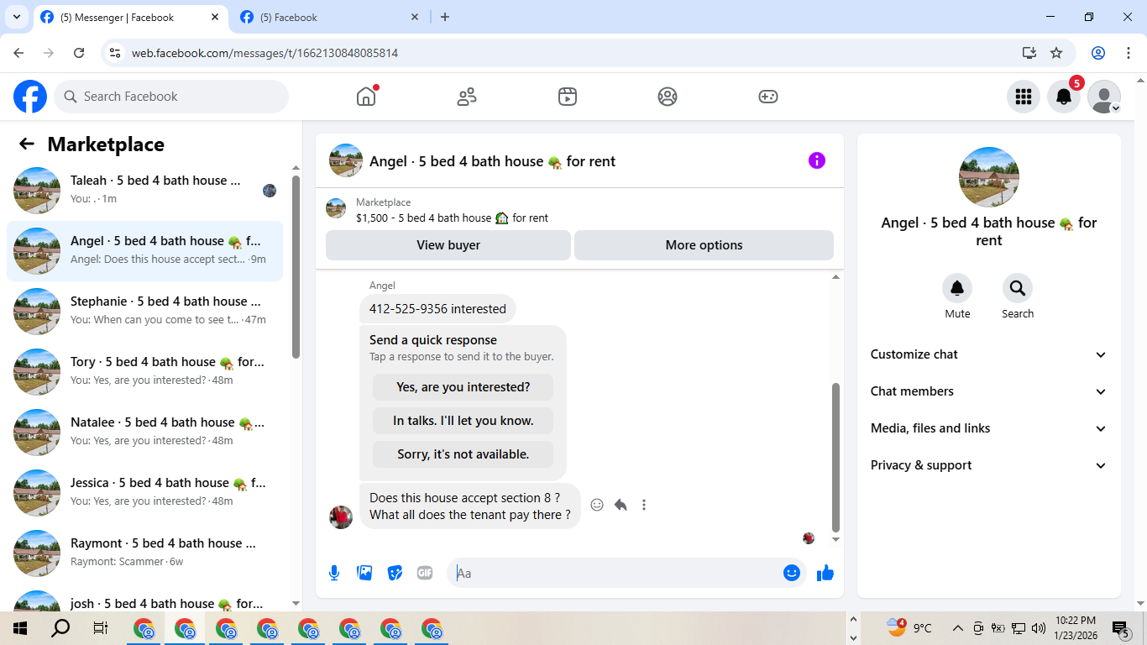The image size is (1147, 645).
Task: Open the Video (Reels) icon
Action: coord(568,97)
